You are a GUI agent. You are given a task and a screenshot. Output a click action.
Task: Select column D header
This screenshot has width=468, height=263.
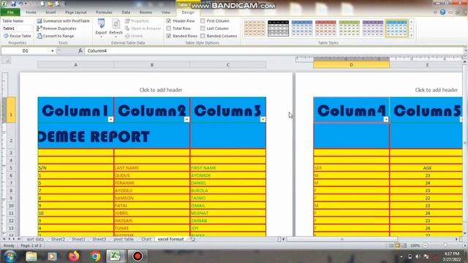pyautogui.click(x=351, y=65)
